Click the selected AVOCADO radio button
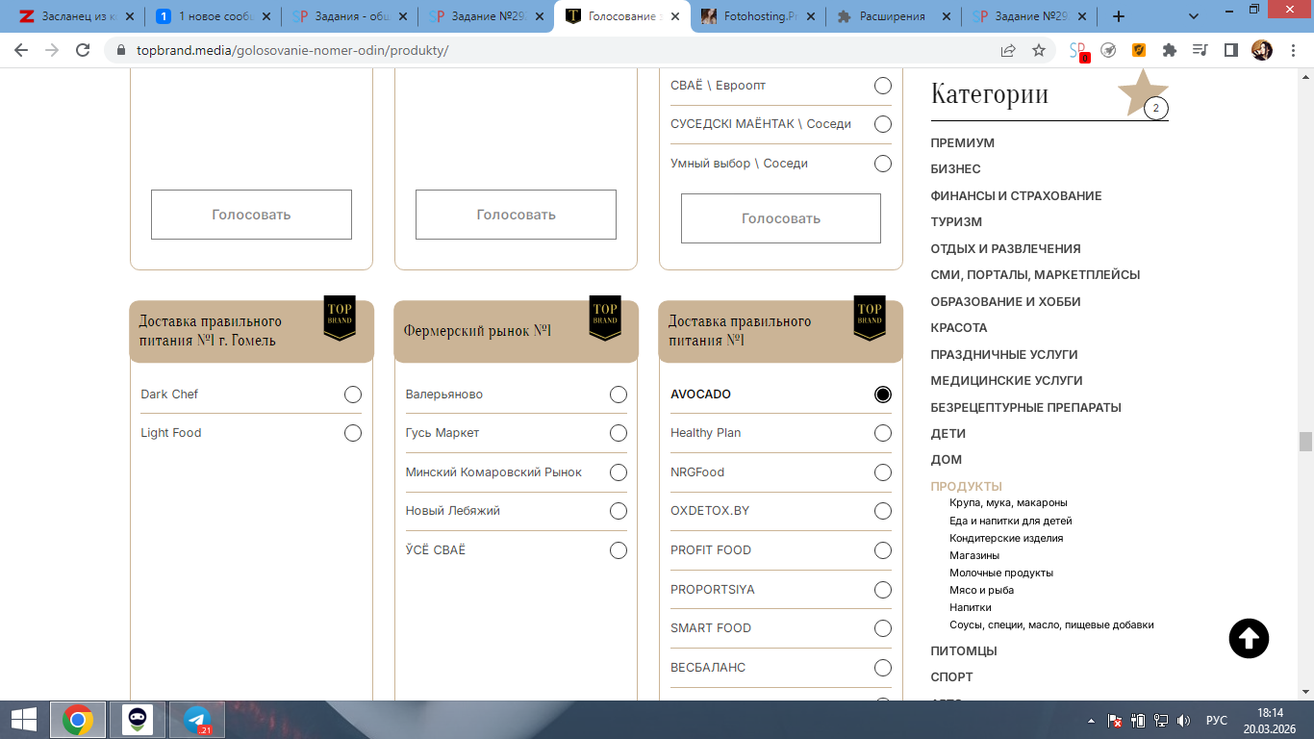This screenshot has height=739, width=1314. coord(883,395)
